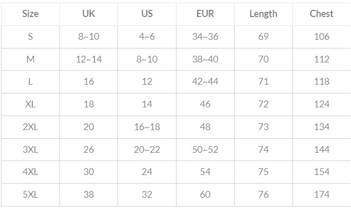Click the US 16~18 cell
The height and width of the screenshot is (208, 351).
pos(147,127)
